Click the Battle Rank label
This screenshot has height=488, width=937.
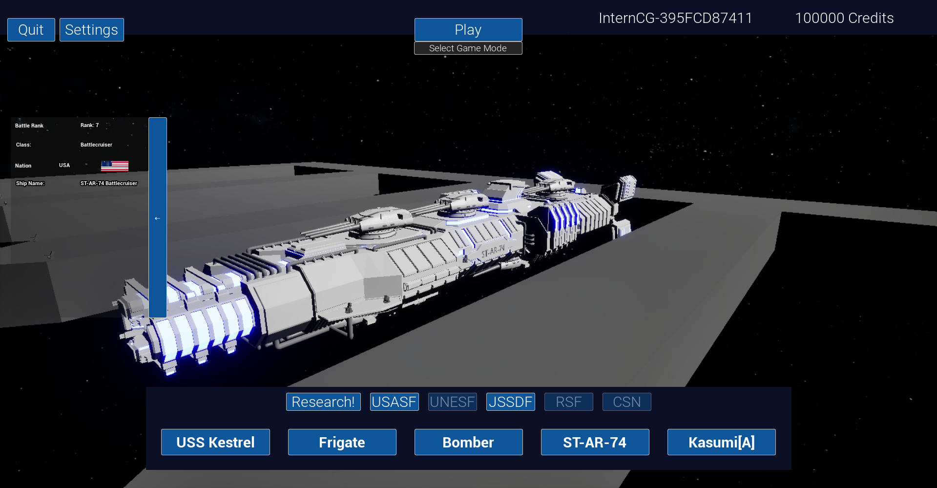point(29,126)
